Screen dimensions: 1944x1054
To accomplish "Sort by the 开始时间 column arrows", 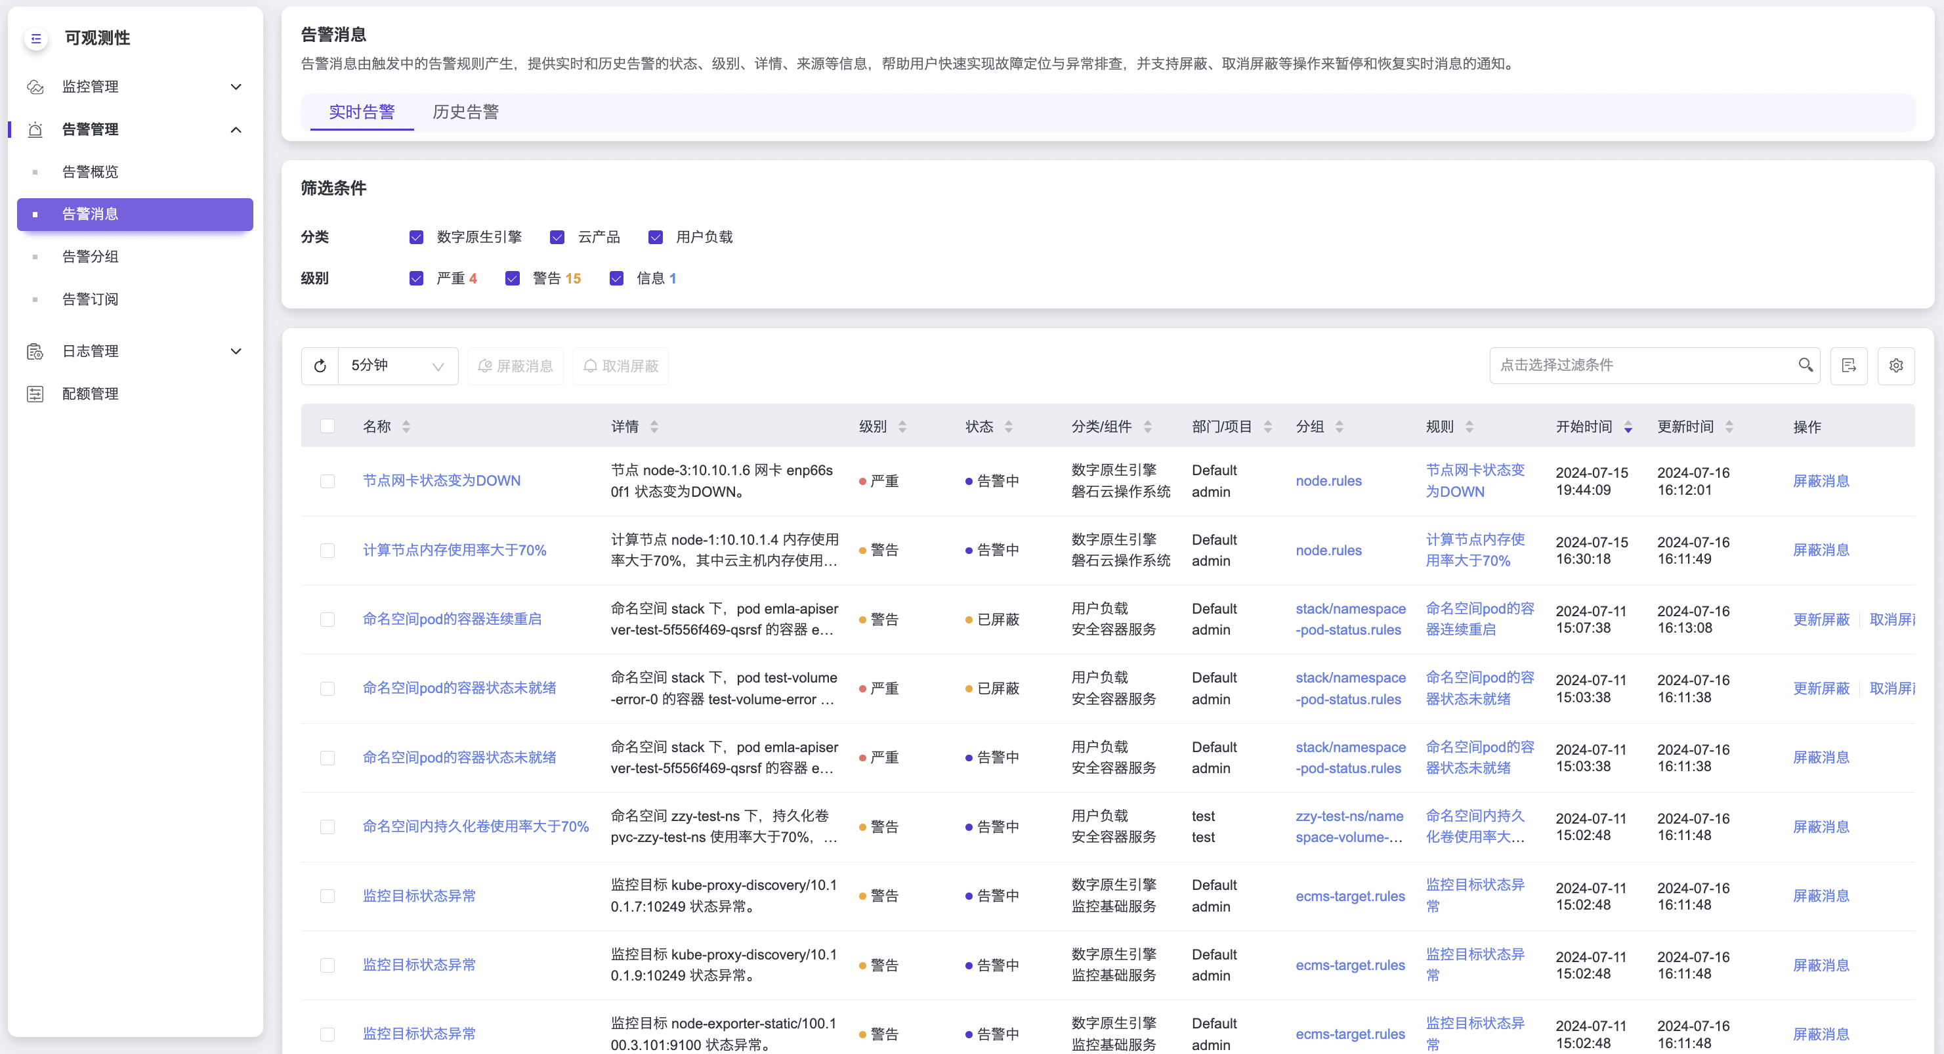I will tap(1628, 427).
